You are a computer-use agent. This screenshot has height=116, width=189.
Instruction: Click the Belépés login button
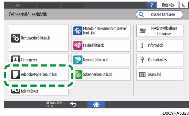click(x=168, y=5)
